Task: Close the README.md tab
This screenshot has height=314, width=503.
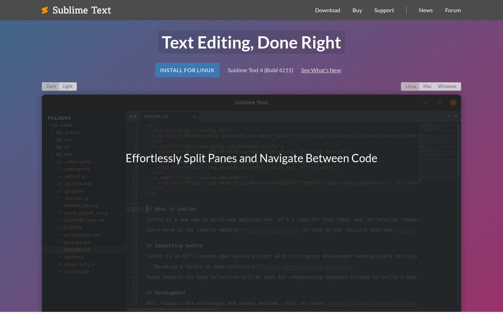Action: coord(194,117)
